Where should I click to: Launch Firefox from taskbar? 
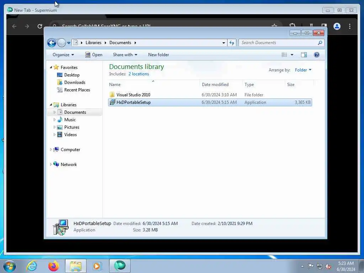click(54, 266)
